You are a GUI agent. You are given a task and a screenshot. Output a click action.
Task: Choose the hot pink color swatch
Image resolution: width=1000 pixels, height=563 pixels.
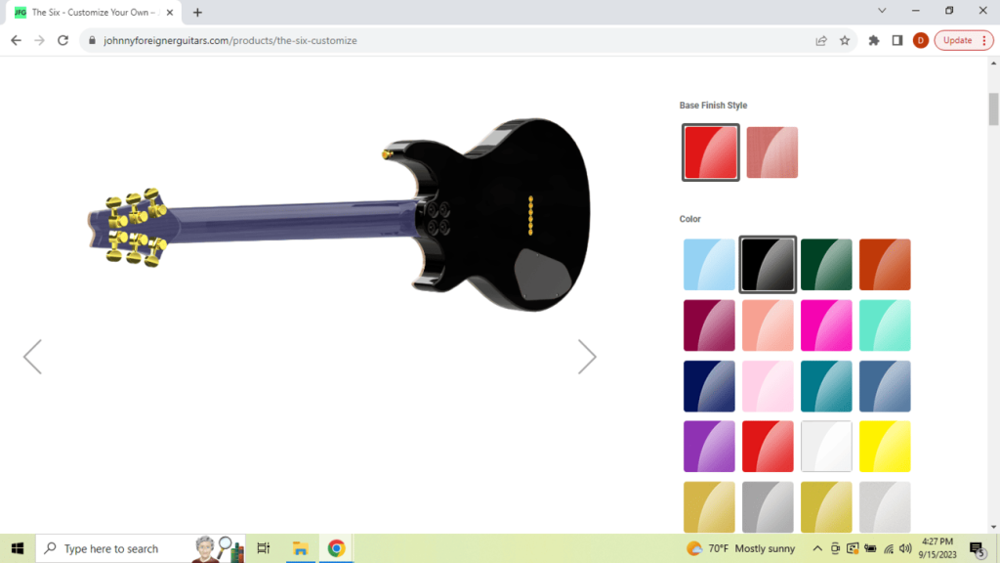(826, 325)
